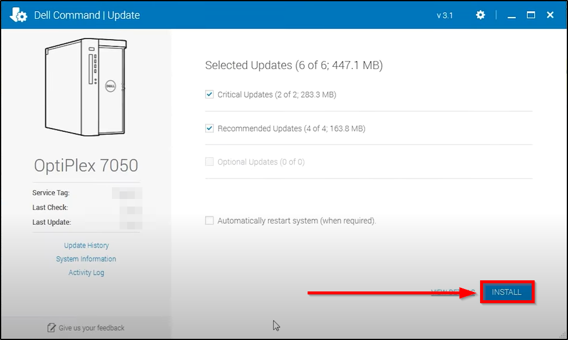The height and width of the screenshot is (340, 568).
Task: Uncheck the Critical Updates checkbox
Action: pos(209,94)
